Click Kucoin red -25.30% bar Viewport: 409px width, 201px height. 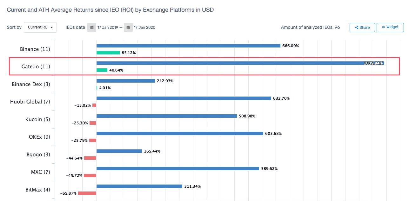[x=93, y=123]
